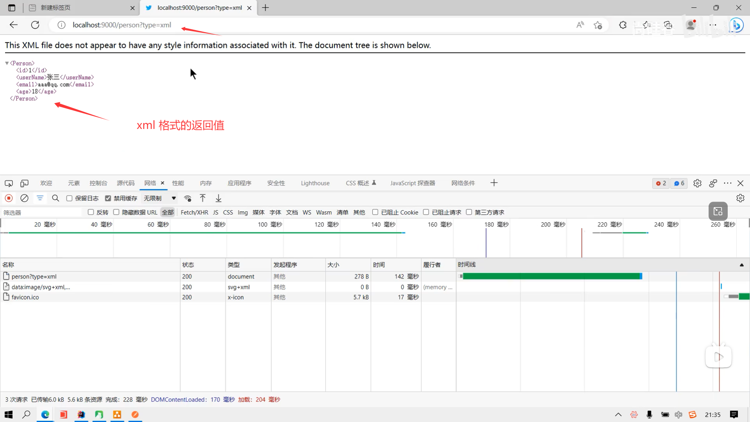Open network search magnifier

(x=55, y=198)
